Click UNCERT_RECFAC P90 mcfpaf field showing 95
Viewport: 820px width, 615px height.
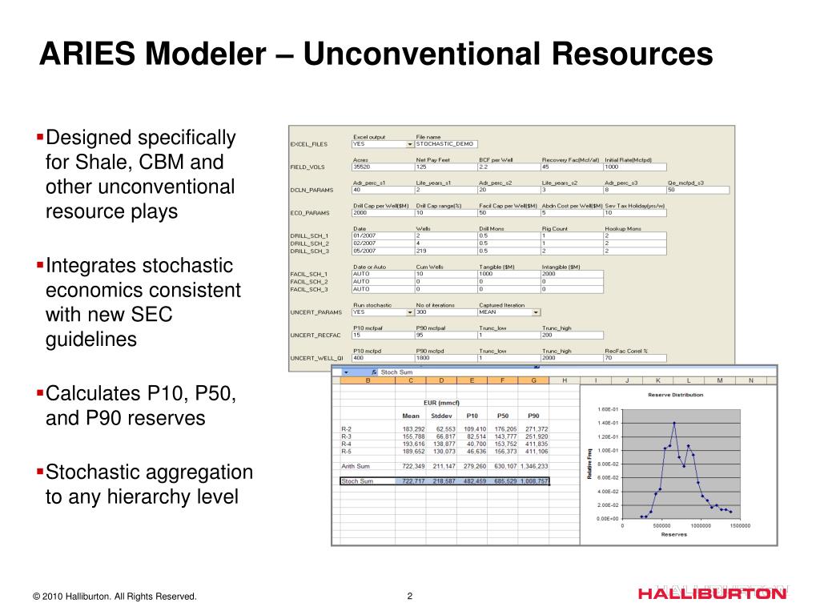pos(446,336)
